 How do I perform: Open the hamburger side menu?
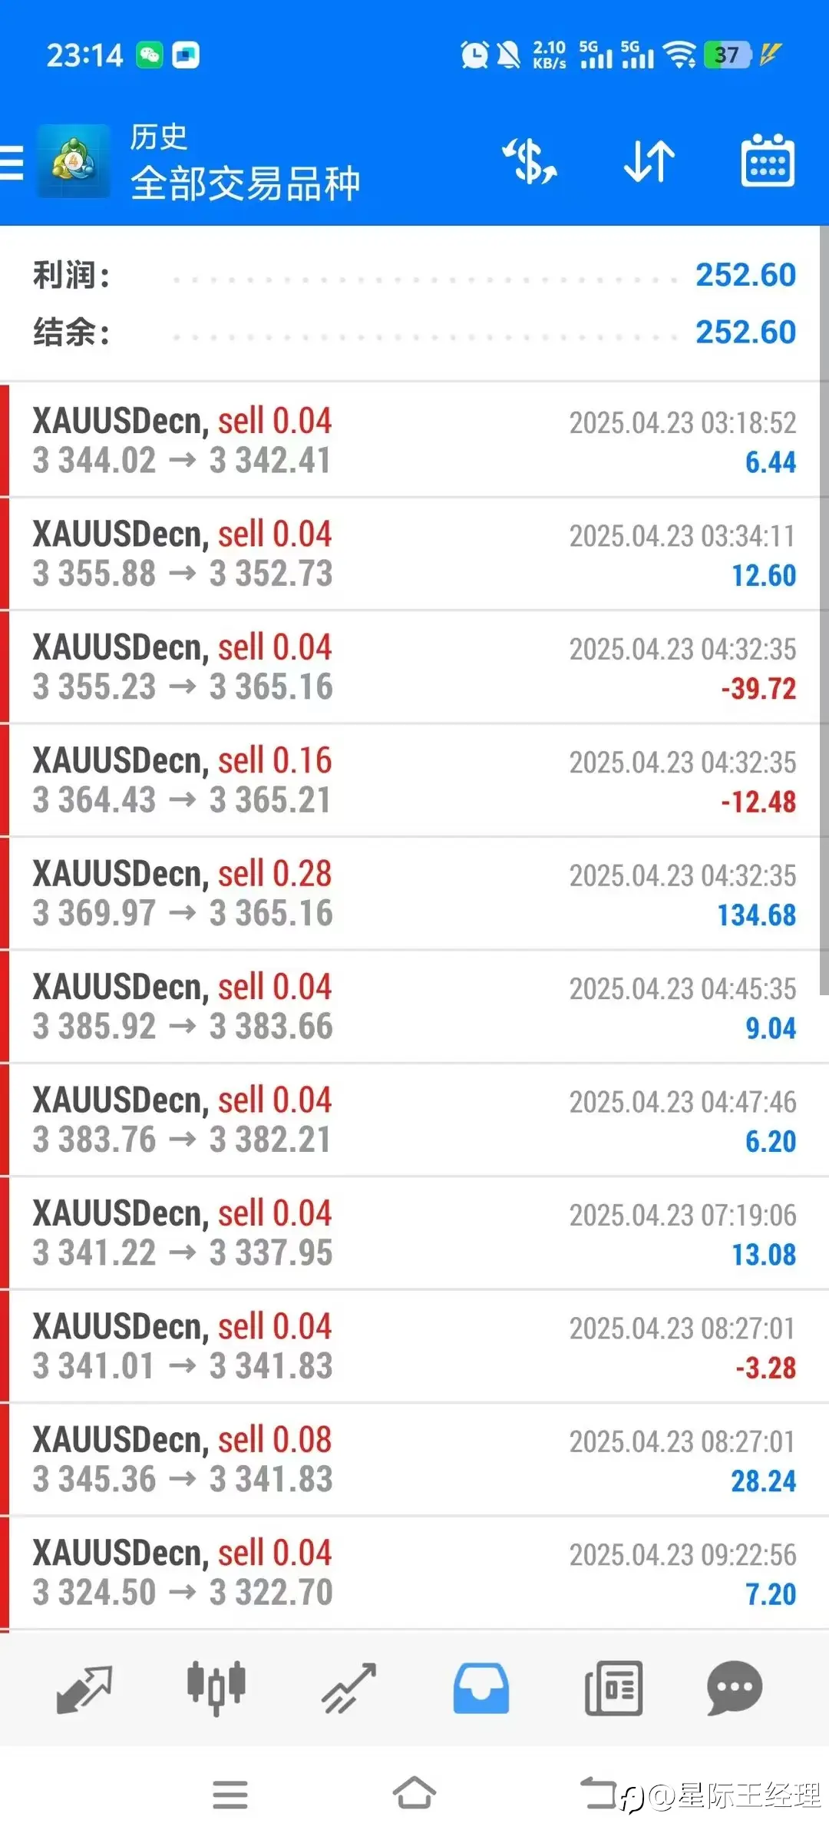[12, 162]
